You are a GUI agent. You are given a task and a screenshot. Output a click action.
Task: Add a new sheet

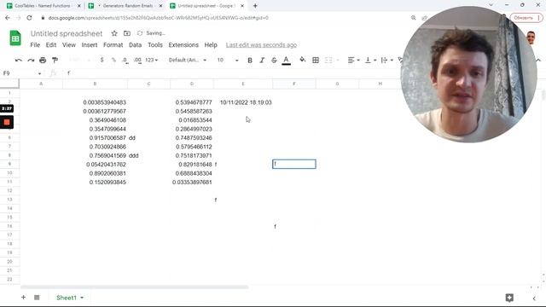(x=23, y=298)
